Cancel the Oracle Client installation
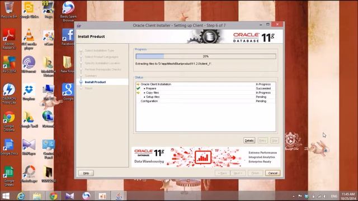The image size is (358, 201). 272,173
